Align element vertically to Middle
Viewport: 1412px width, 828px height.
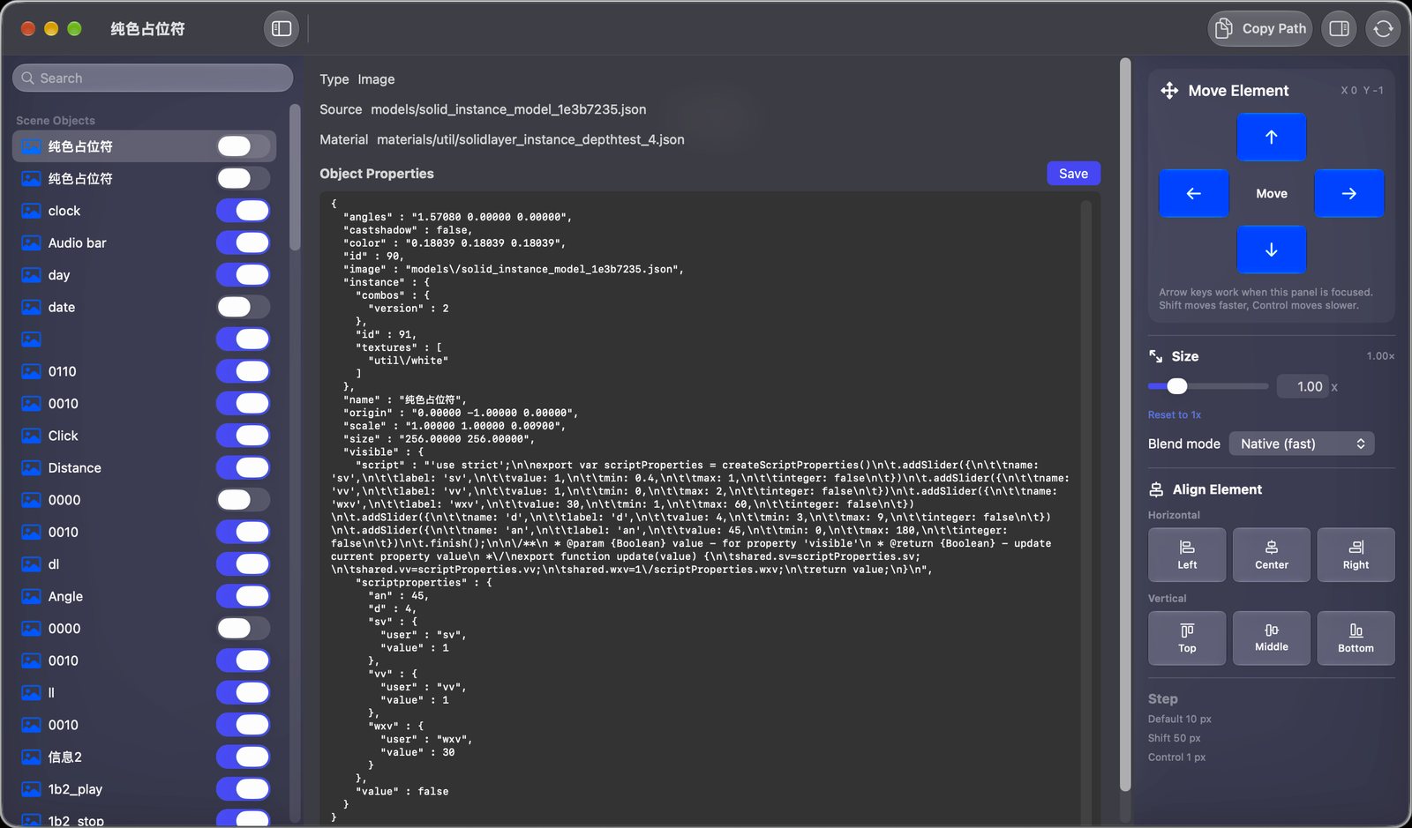[x=1272, y=638]
